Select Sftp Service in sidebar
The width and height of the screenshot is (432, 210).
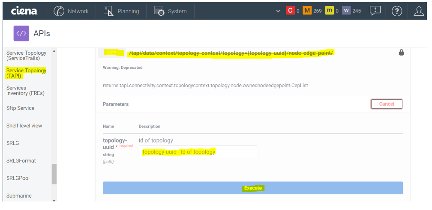21,108
